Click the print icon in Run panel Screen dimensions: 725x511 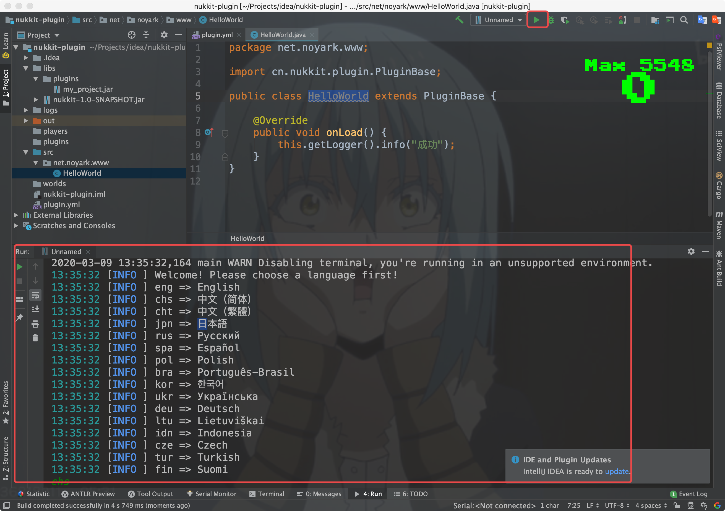[x=35, y=324]
